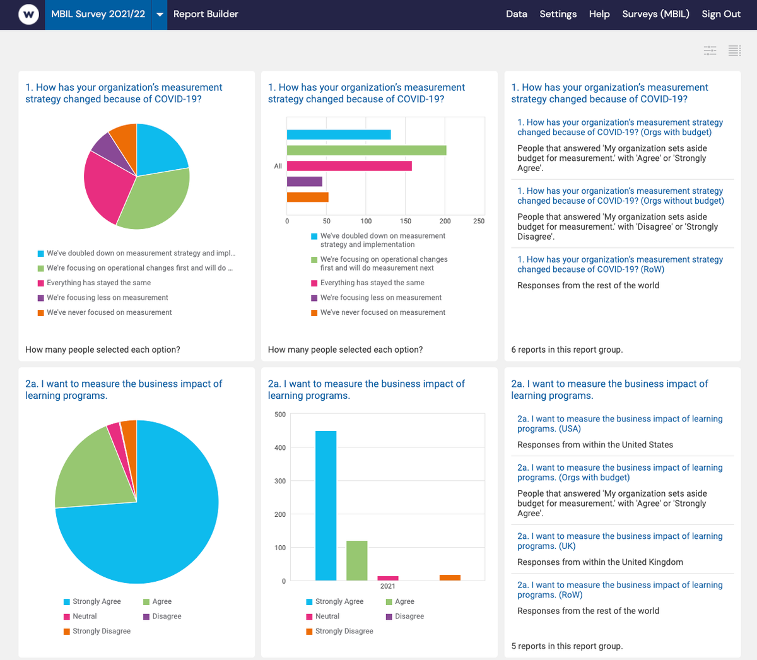Click the green horizontal bar in question 1 bar chart
This screenshot has width=757, height=660.
367,150
